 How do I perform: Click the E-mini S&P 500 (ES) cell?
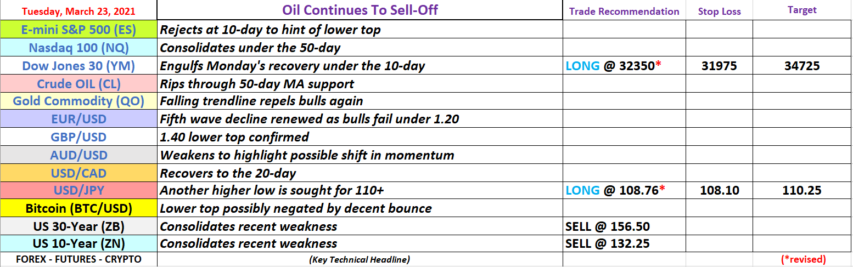point(78,30)
